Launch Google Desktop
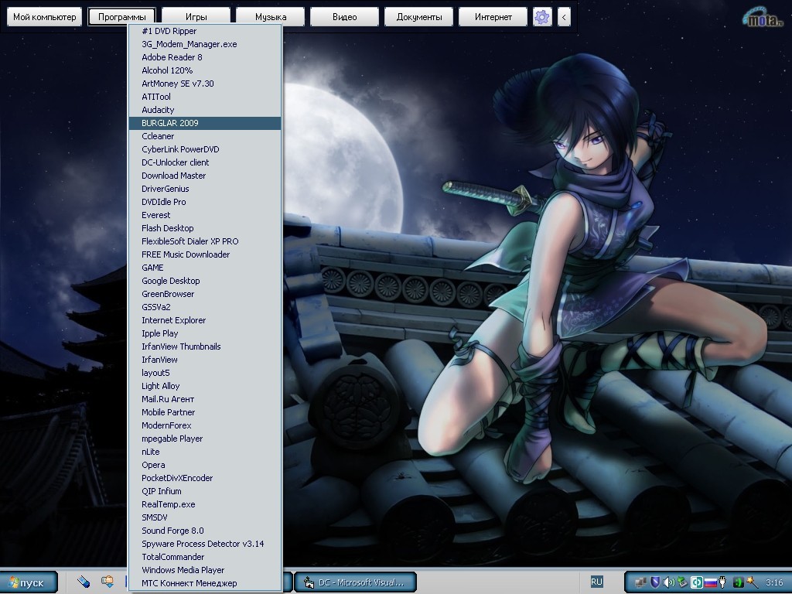This screenshot has height=594, width=792. (x=205, y=281)
